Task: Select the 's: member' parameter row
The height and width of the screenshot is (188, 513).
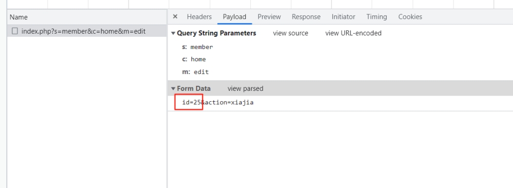Action: 198,47
